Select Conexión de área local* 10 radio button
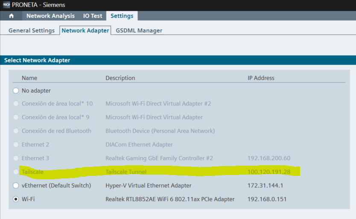The image size is (356, 219). pyautogui.click(x=16, y=104)
